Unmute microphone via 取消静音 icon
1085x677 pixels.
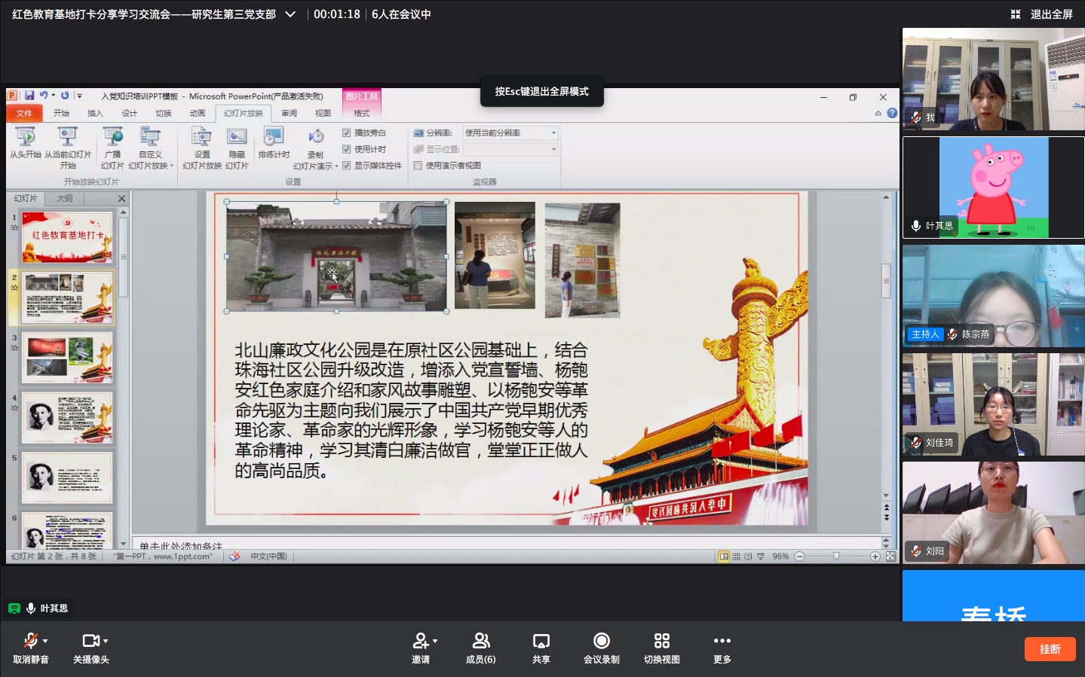30,642
